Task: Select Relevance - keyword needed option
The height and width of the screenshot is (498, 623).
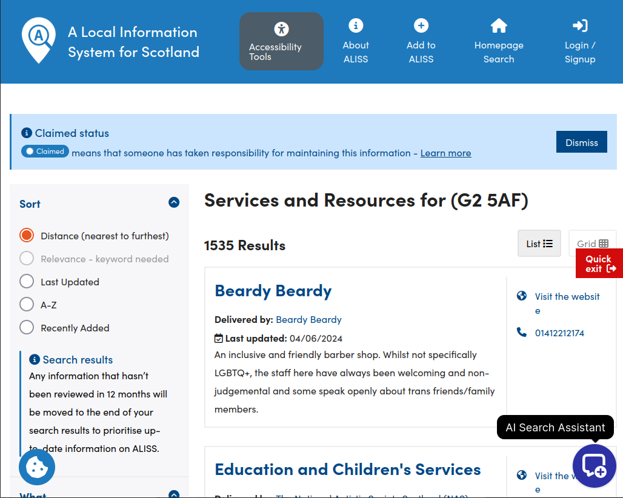Action: (x=27, y=258)
